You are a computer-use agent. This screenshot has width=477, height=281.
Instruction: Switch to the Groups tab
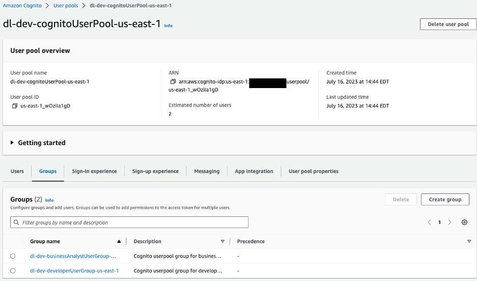(x=48, y=172)
